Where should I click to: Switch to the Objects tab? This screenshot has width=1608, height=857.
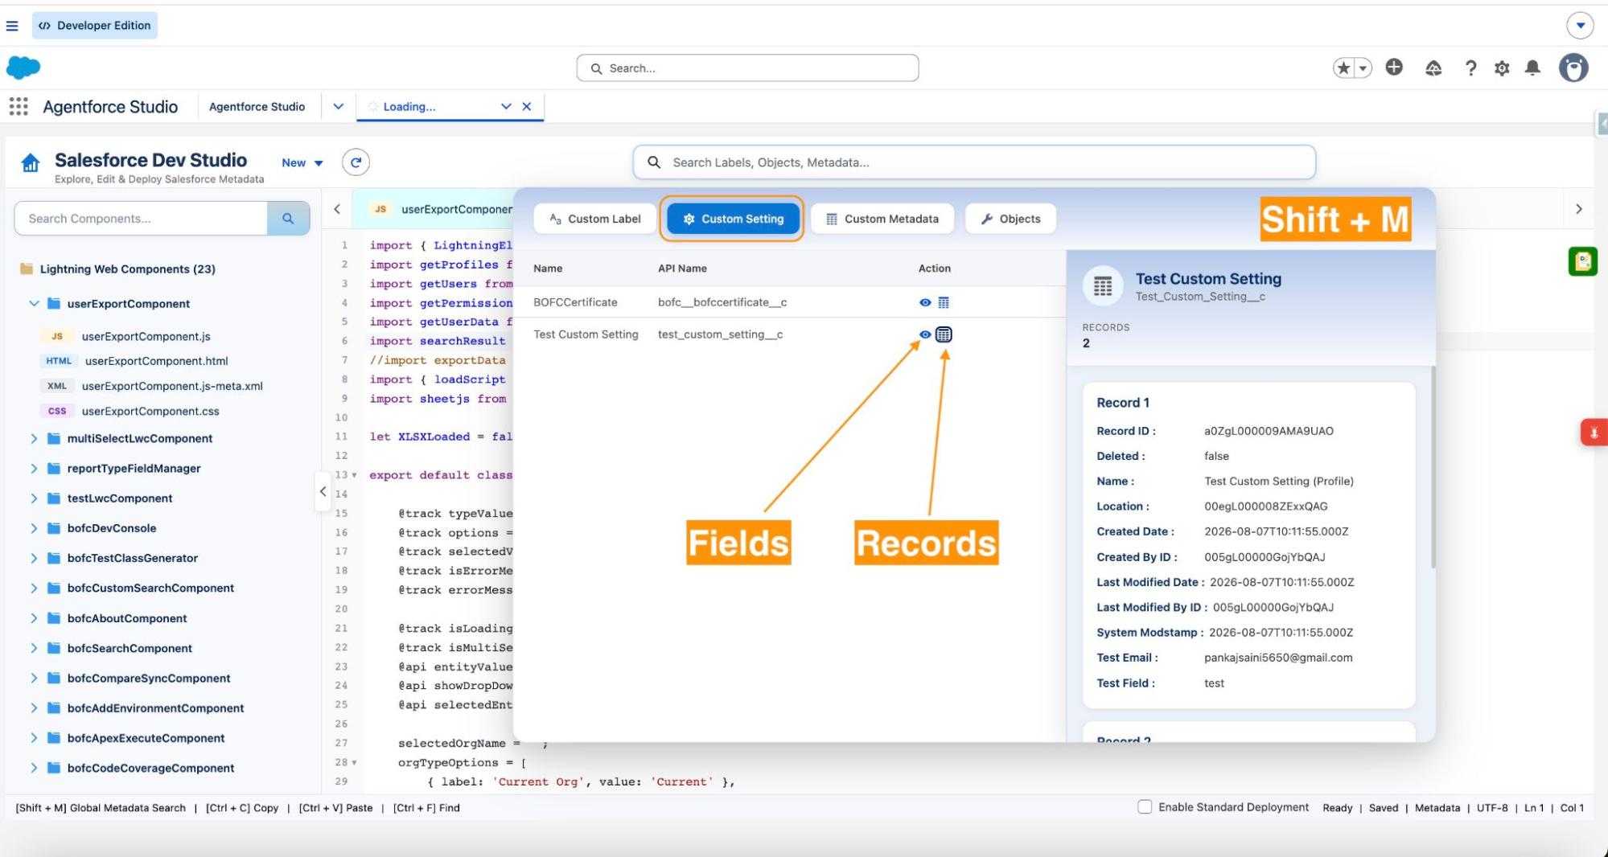1010,219
